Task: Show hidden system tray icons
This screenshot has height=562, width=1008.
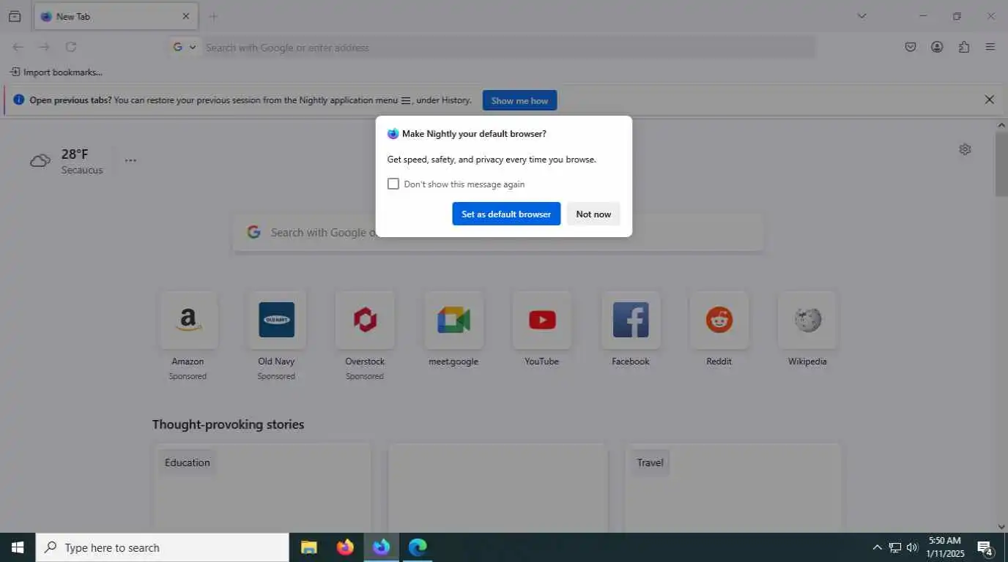Action: (877, 547)
